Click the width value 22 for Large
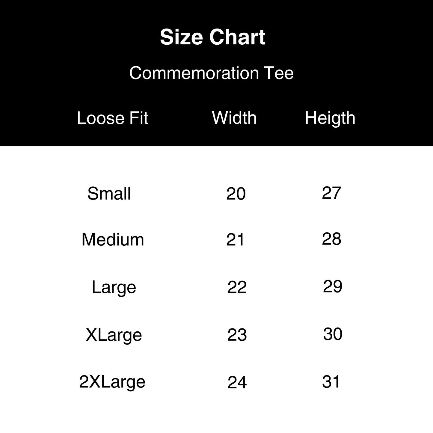Image resolution: width=433 pixels, height=433 pixels. (x=237, y=287)
